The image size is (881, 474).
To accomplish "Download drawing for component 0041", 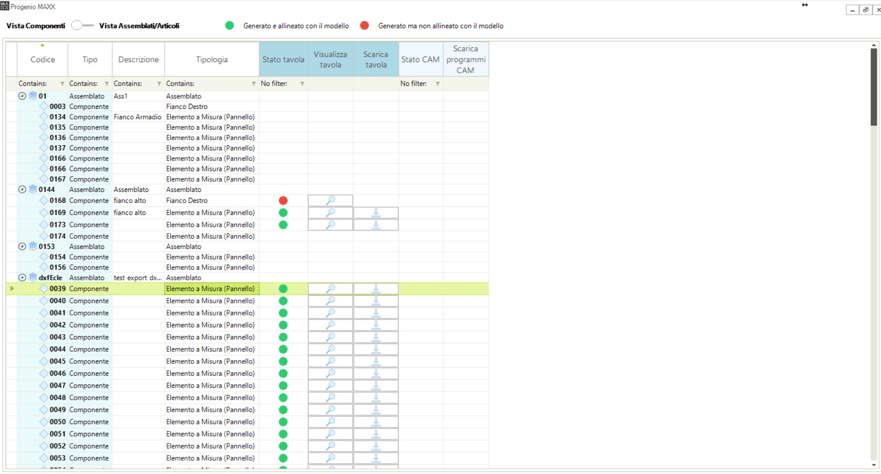I will [x=376, y=313].
